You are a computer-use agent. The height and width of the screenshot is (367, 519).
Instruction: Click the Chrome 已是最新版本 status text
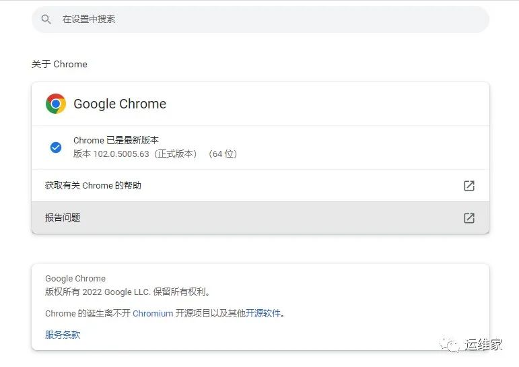click(116, 140)
